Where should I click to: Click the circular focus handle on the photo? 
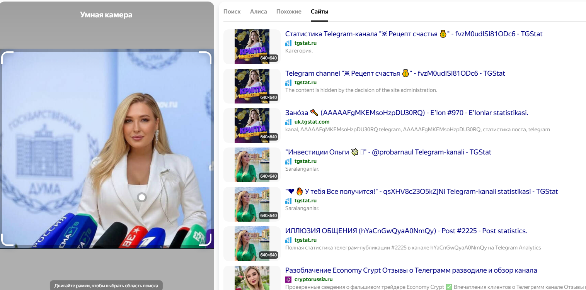pyautogui.click(x=142, y=197)
